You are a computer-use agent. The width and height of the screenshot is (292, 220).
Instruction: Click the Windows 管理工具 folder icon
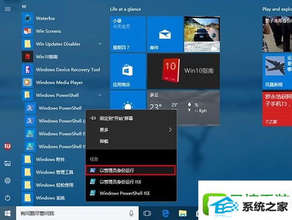pyautogui.click(x=28, y=172)
